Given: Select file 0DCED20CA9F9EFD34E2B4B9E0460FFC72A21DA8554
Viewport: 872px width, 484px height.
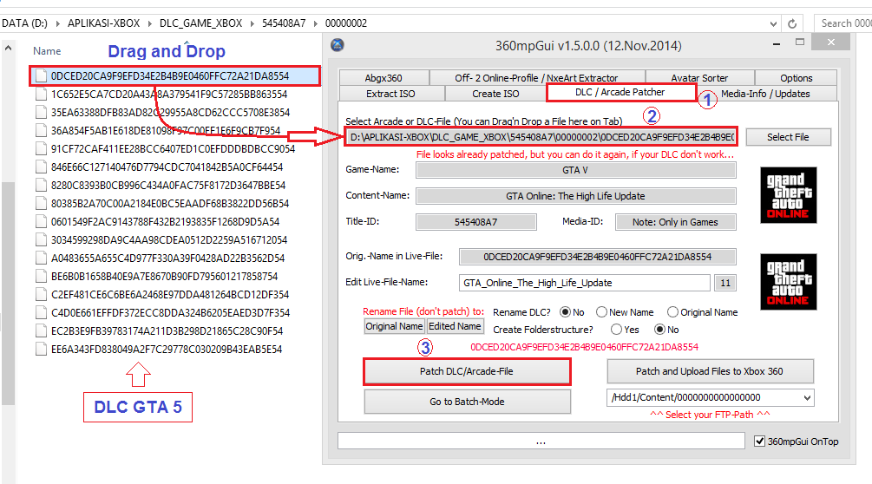Looking at the screenshot, I should 174,76.
